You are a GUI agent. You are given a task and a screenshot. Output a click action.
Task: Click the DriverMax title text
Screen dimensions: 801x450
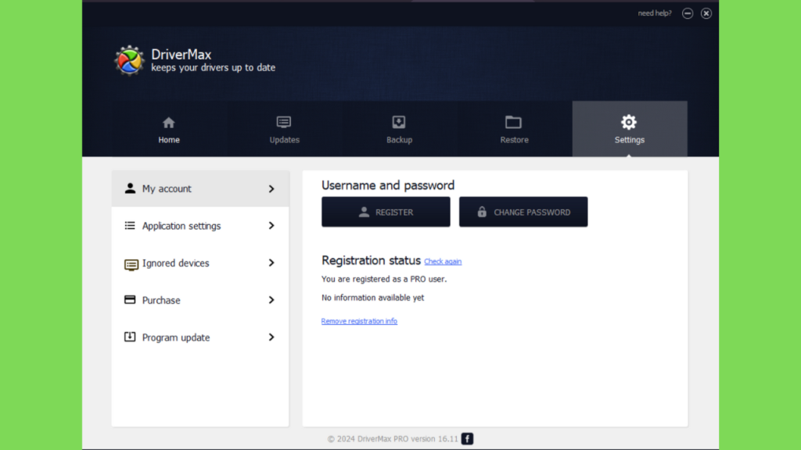[181, 54]
